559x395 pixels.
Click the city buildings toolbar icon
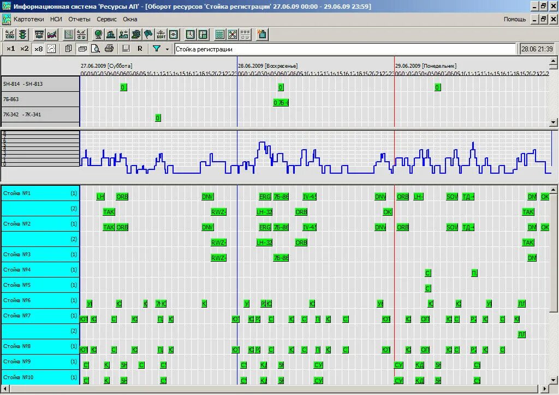tap(111, 34)
